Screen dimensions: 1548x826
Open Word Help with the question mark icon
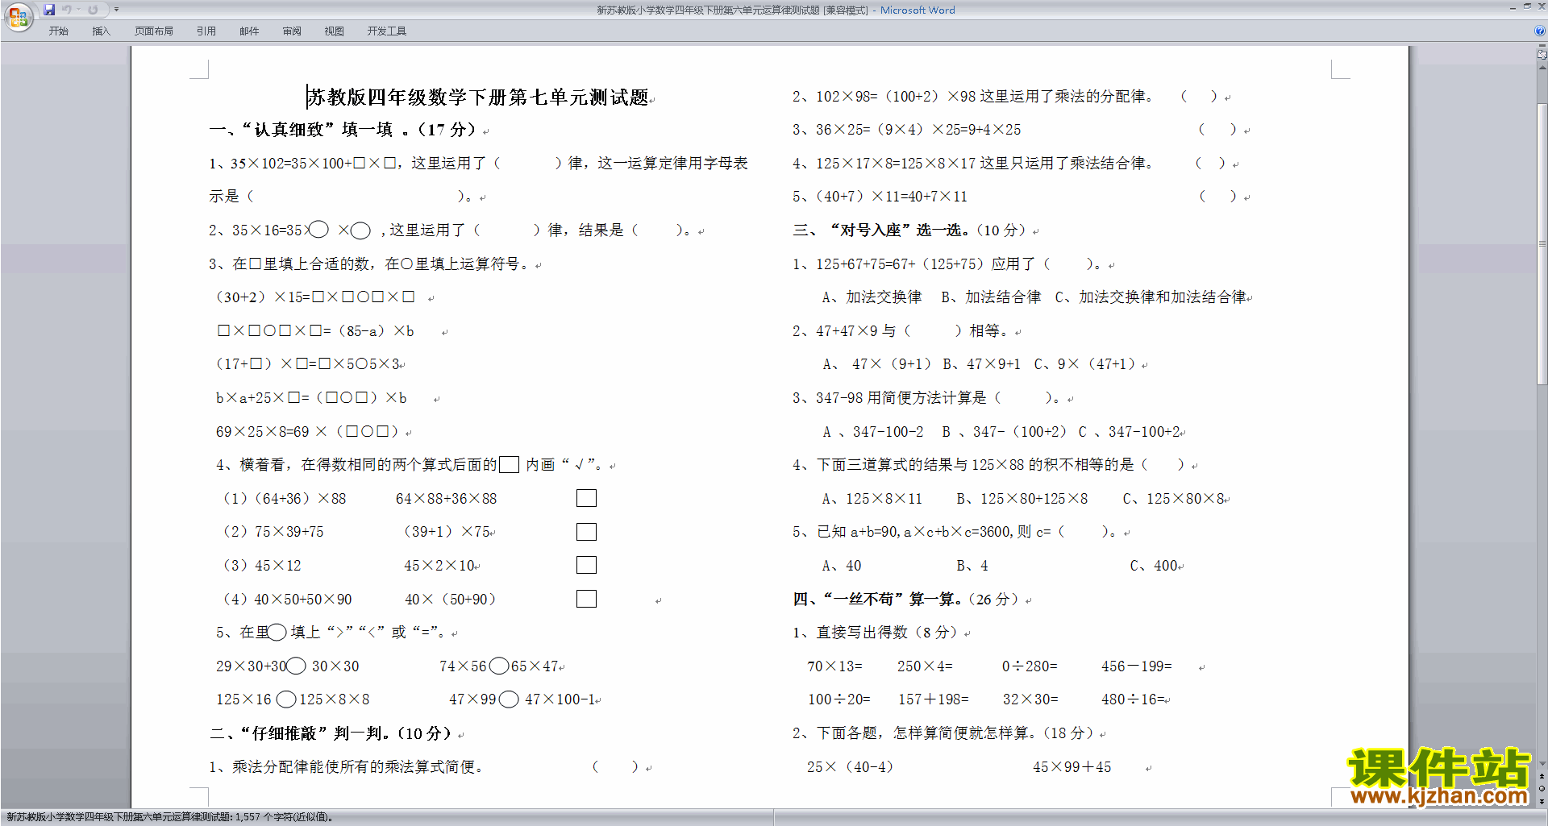(1540, 31)
